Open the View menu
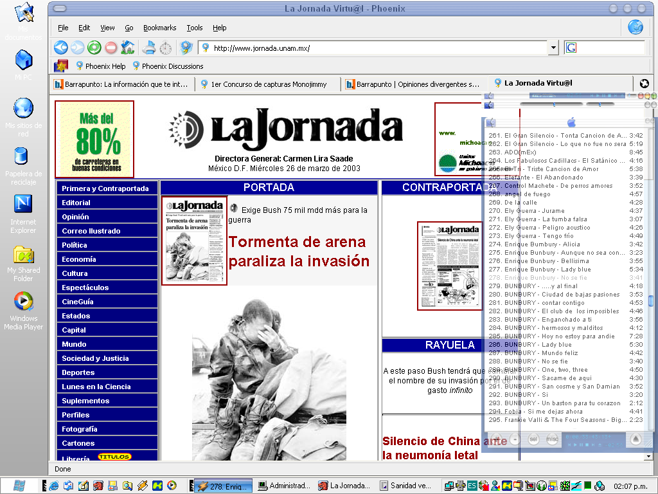 [107, 28]
